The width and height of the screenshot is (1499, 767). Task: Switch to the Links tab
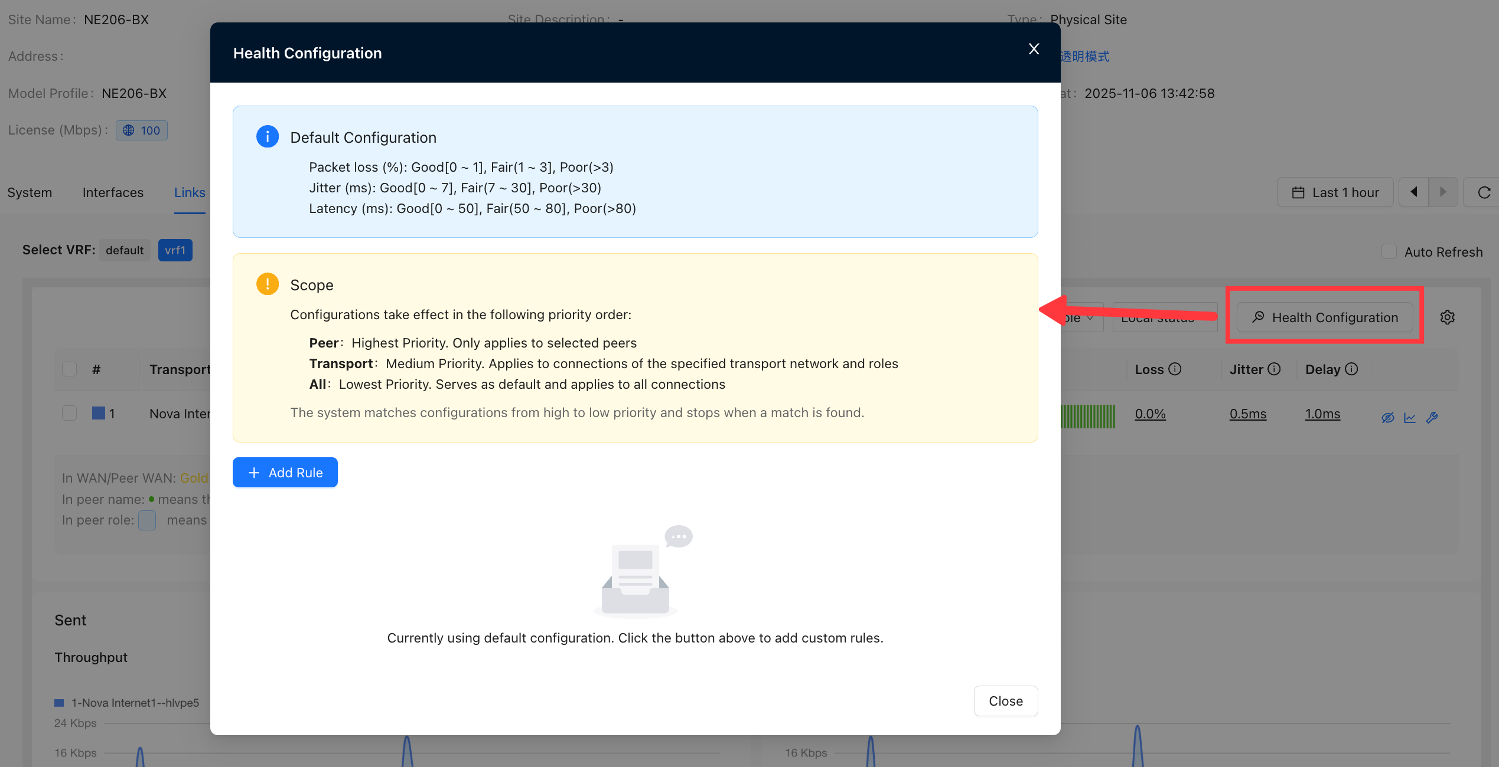tap(190, 192)
